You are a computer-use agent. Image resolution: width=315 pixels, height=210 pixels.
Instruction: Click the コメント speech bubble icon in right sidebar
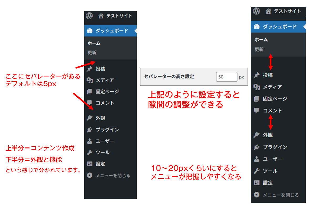click(256, 111)
